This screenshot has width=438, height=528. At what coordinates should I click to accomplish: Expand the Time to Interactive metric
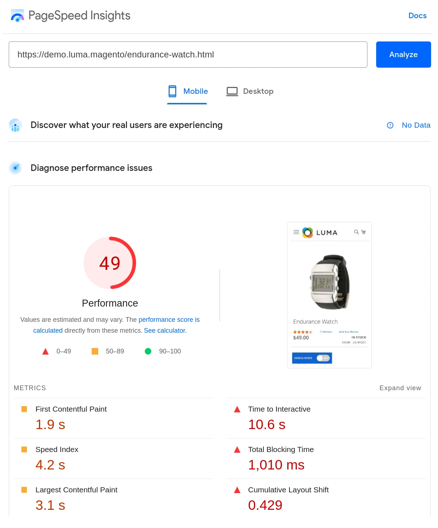(279, 409)
